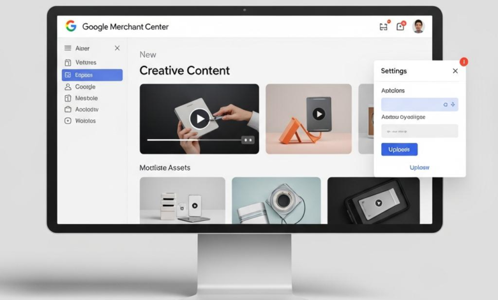Click the blue Aptcions input field
This screenshot has width=498, height=300.
coord(419,105)
